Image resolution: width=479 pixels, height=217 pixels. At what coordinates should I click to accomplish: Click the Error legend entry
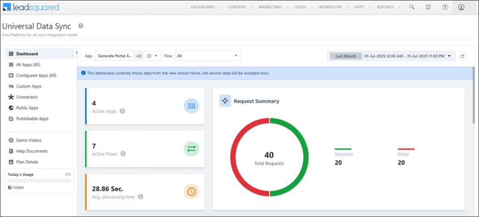[x=406, y=157]
